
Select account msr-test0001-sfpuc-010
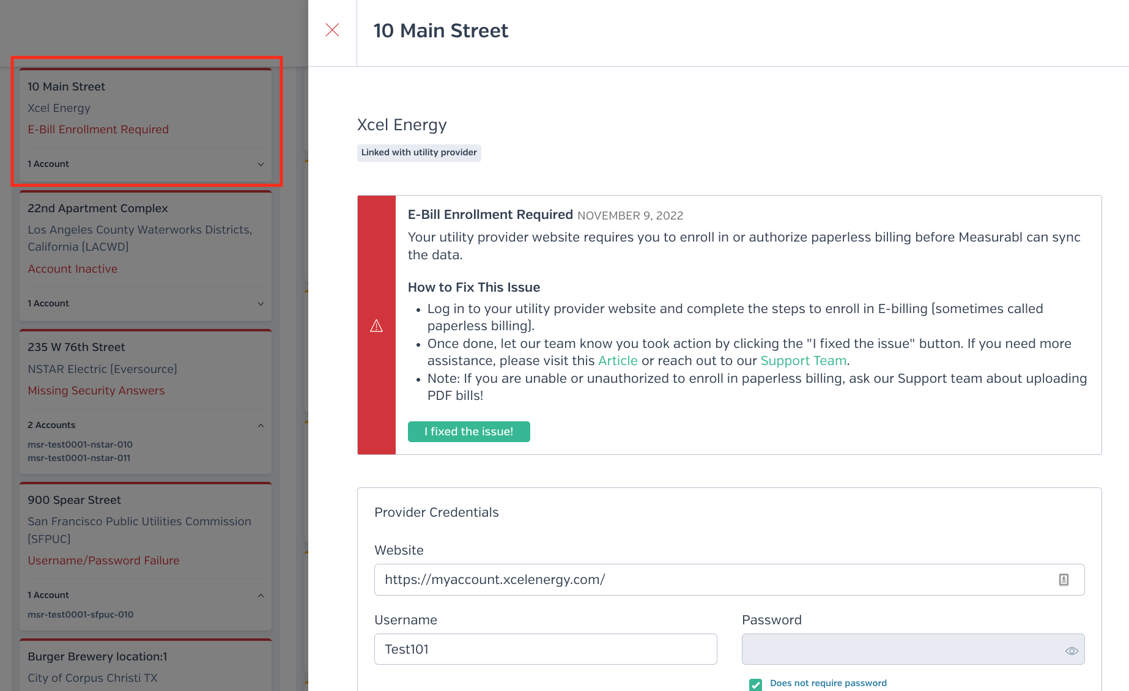[80, 615]
